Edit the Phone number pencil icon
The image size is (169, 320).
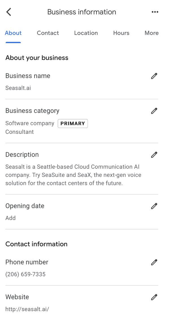coord(154,262)
